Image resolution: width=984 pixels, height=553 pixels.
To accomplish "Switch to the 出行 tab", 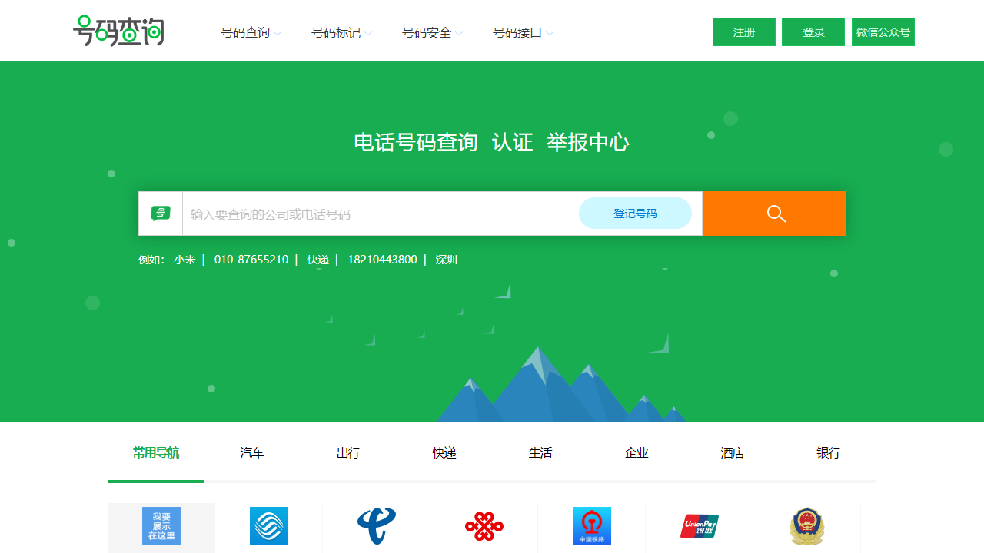I will point(348,452).
